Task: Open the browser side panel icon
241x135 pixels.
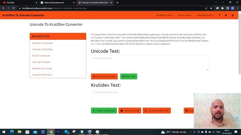Action: coord(227,8)
